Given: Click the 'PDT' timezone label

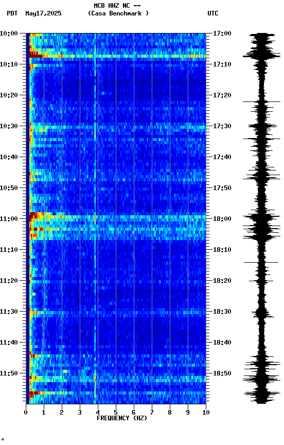Looking at the screenshot, I should click(x=12, y=13).
